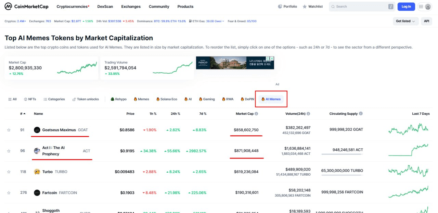Open the Cryptocurrencies menu

[x=73, y=7]
